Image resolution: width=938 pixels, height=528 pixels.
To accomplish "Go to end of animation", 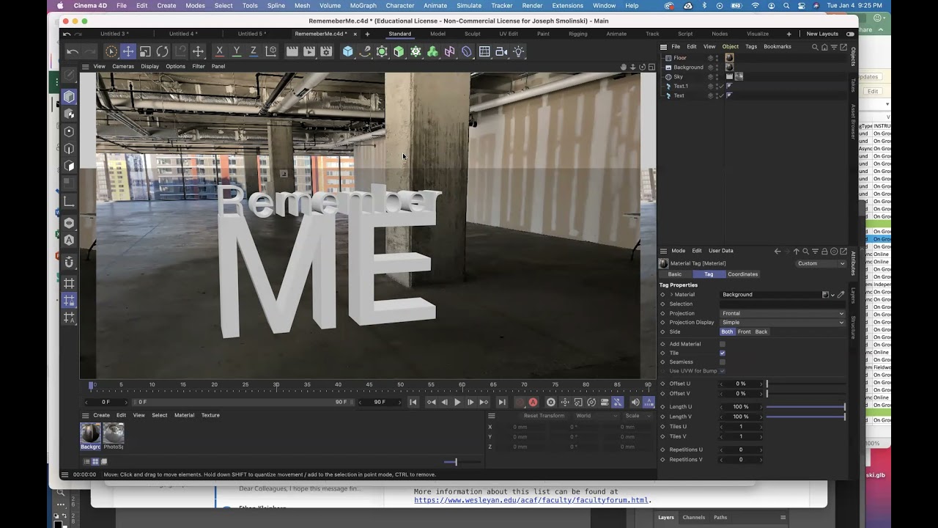I will (501, 402).
